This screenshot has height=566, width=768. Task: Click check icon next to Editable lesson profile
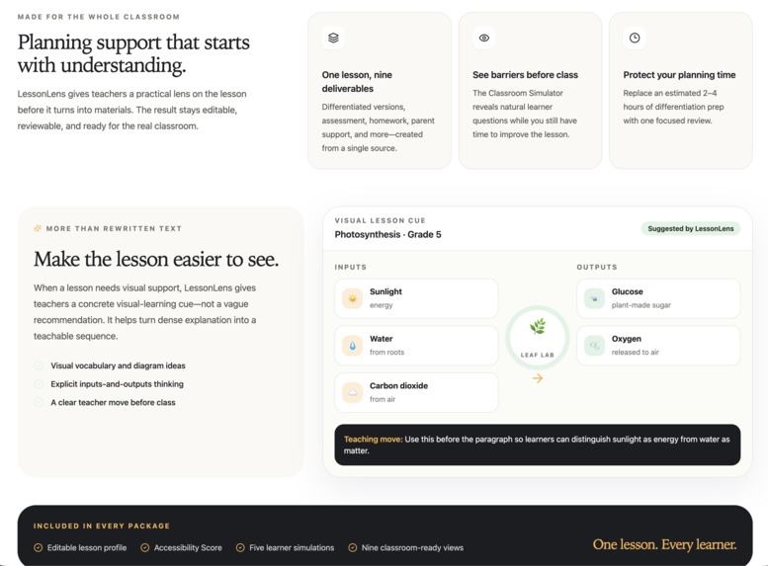click(x=38, y=548)
